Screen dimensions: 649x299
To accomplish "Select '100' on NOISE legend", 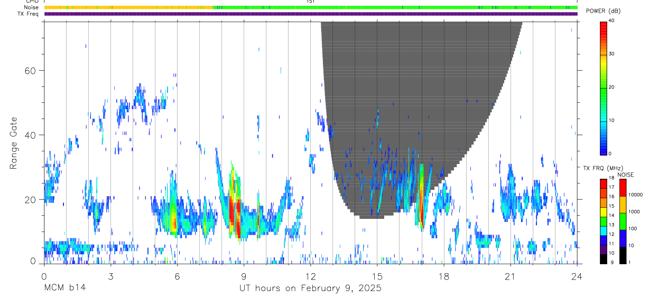I will click(632, 228).
